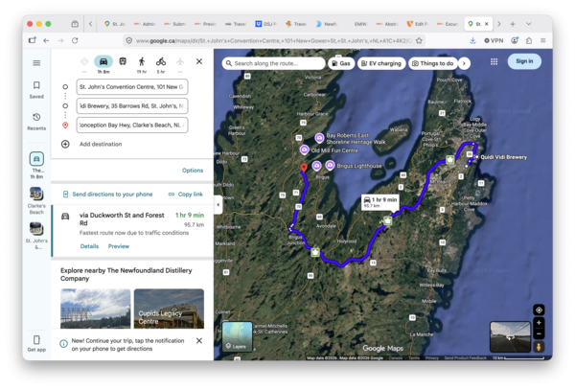Edit St. John's Convention Centre starting point
Image resolution: width=575 pixels, height=390 pixels.
[132, 87]
